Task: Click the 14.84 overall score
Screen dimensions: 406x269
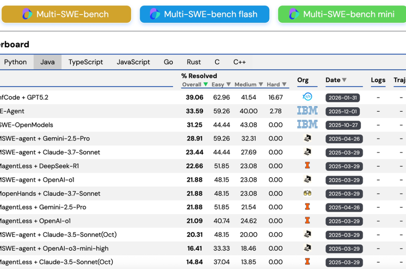Action: click(x=194, y=262)
